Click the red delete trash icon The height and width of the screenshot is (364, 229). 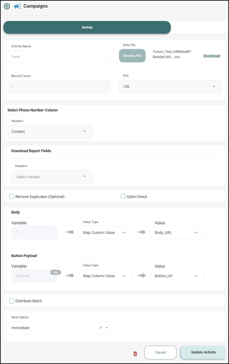click(135, 354)
